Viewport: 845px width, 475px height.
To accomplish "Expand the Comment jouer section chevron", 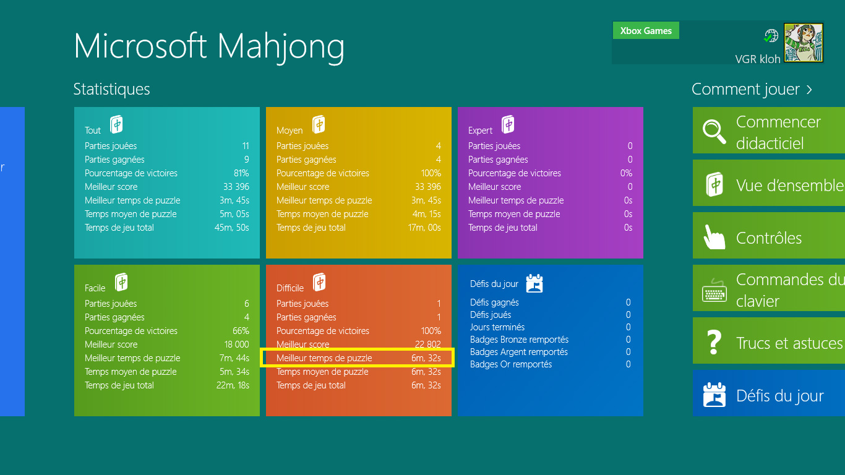I will [x=809, y=90].
